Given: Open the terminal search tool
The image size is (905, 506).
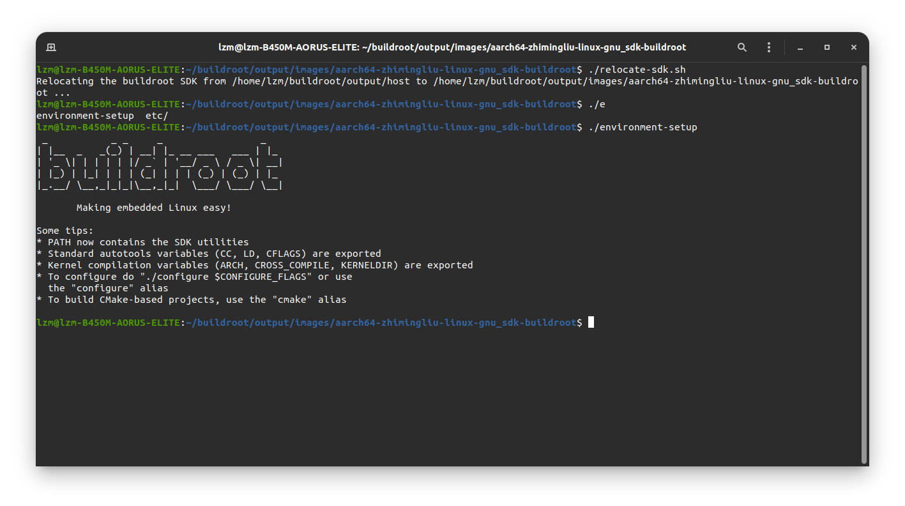Looking at the screenshot, I should tap(741, 47).
